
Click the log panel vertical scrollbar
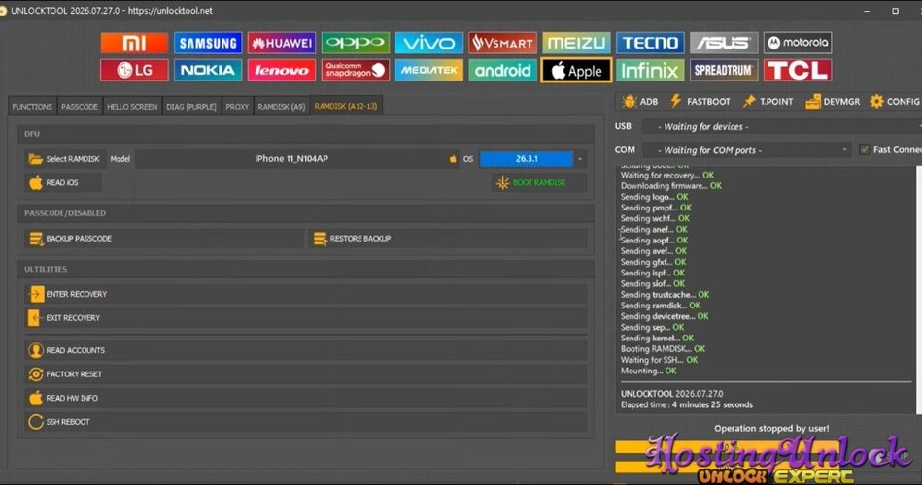click(918, 289)
